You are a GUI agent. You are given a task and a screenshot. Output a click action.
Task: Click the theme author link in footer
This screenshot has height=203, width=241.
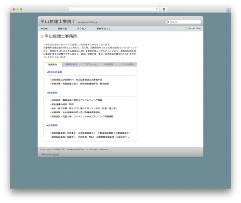(x=55, y=155)
